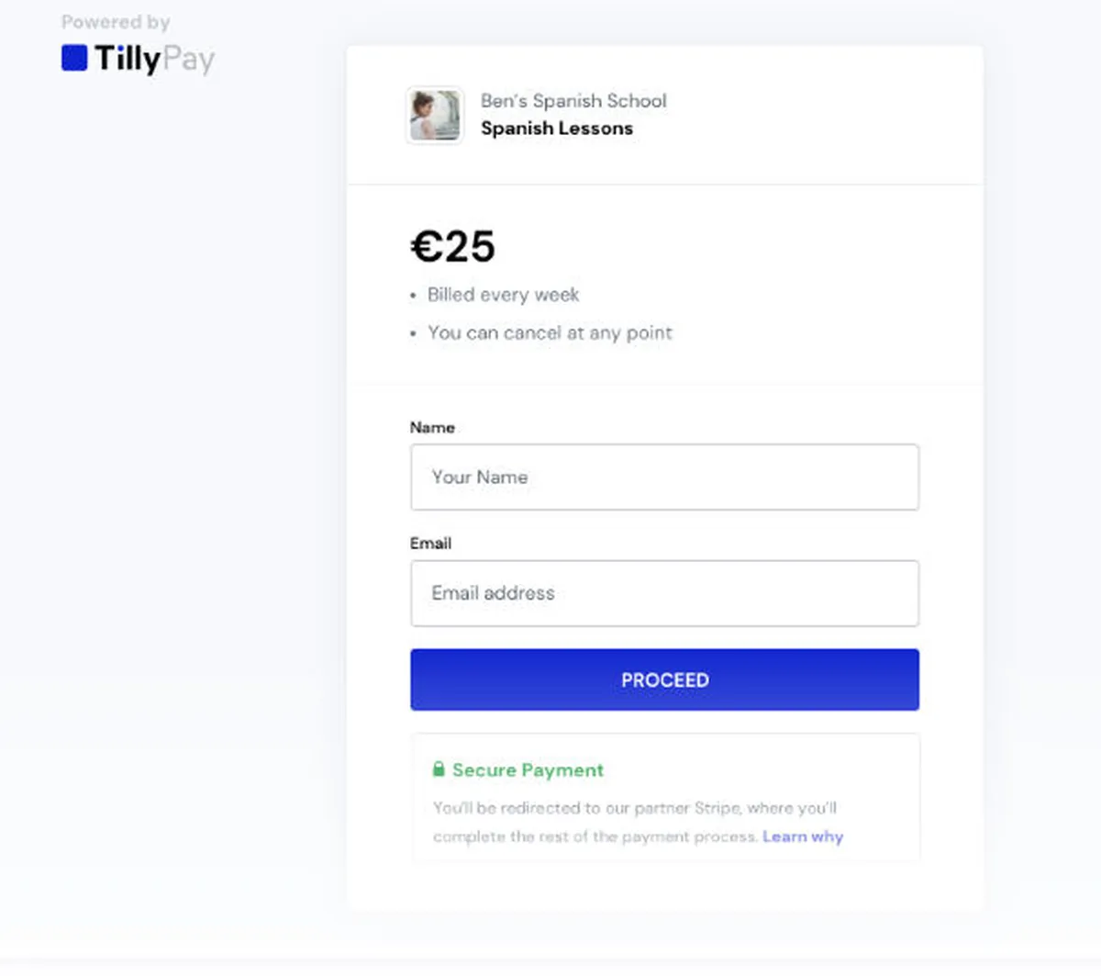Focus the Your Name input field
This screenshot has width=1101, height=976.
click(x=664, y=477)
